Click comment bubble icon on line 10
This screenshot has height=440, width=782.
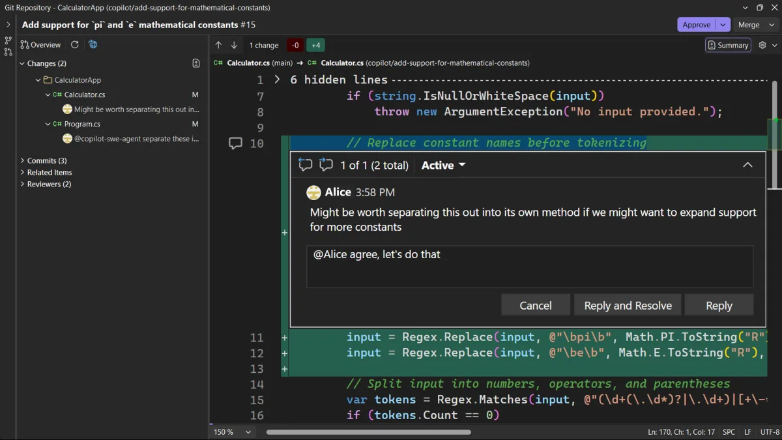(236, 143)
